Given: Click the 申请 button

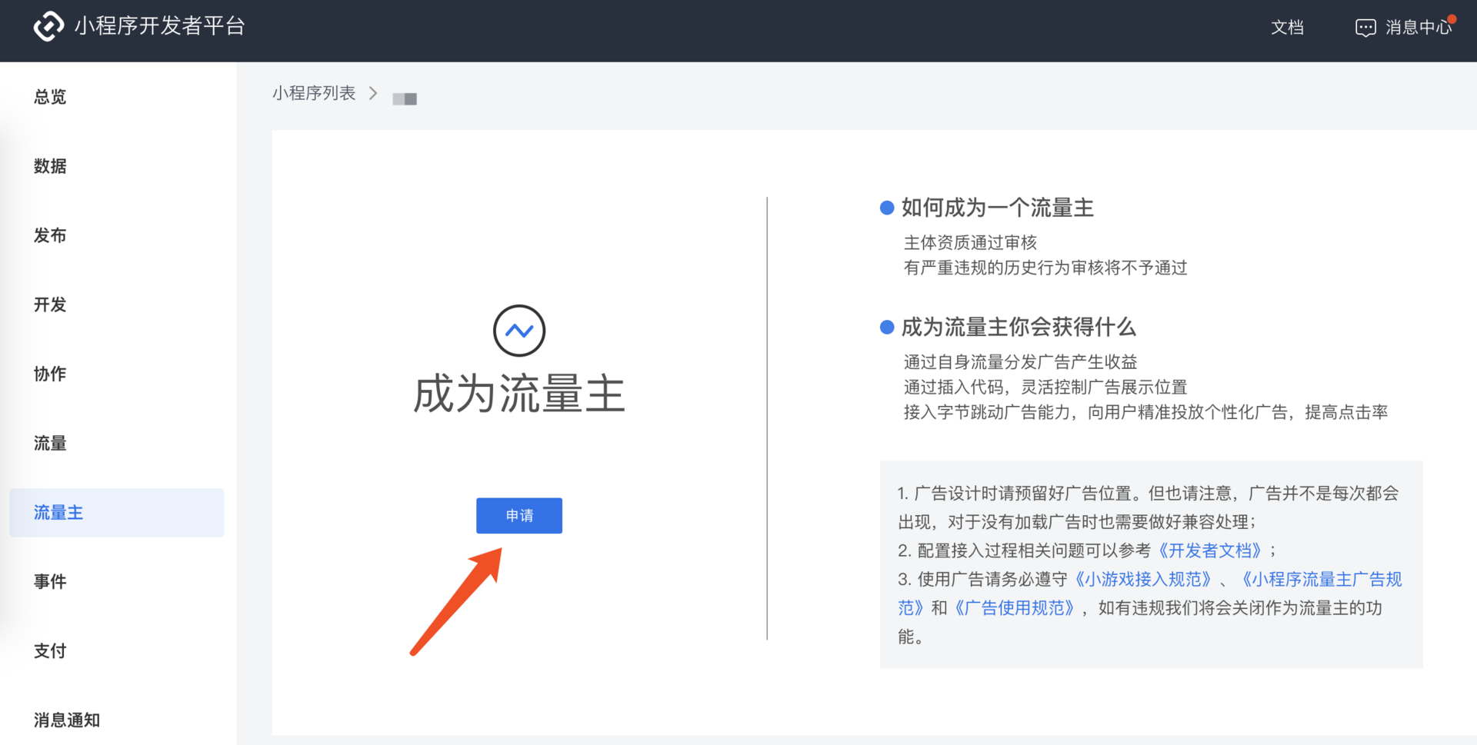Looking at the screenshot, I should (x=519, y=516).
